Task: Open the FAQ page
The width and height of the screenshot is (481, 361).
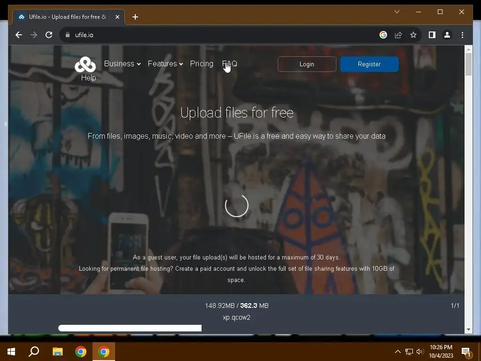Action: 230,63
